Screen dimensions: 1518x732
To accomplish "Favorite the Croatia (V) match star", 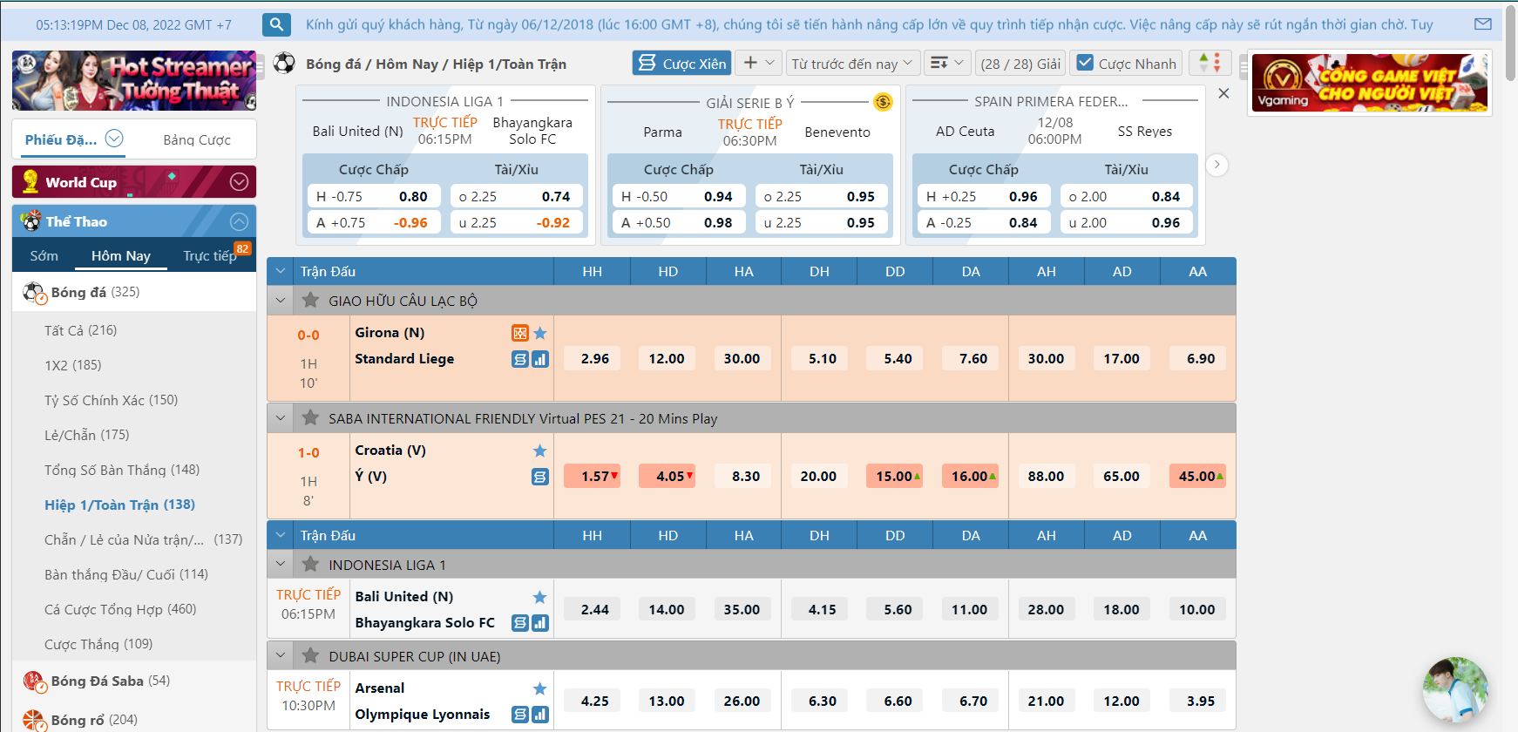I will coord(540,451).
